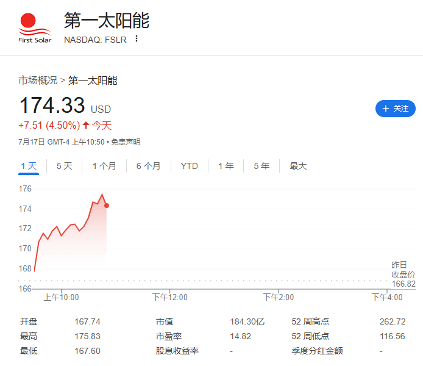Click the 下午4:00 axis label
This screenshot has width=423, height=366.
pyautogui.click(x=387, y=297)
